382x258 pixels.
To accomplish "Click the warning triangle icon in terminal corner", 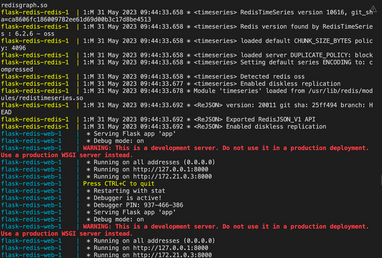I will (x=374, y=9).
